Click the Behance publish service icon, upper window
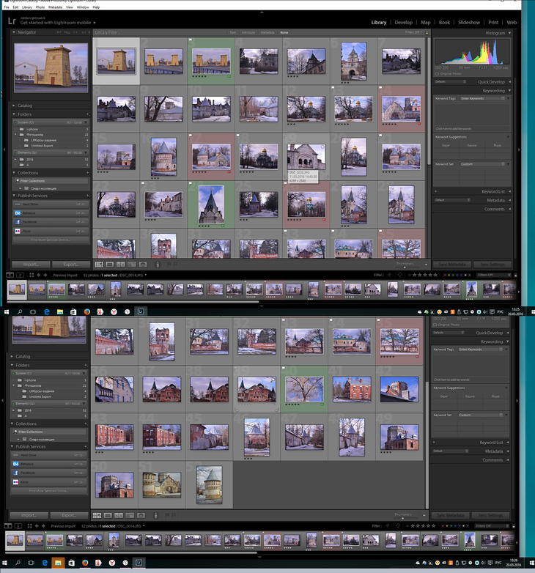The height and width of the screenshot is (573, 535). pos(18,212)
